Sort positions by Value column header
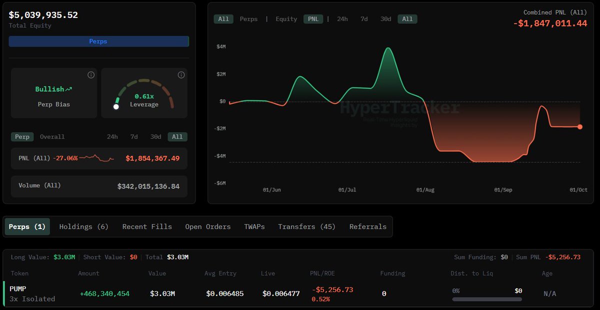 click(157, 273)
